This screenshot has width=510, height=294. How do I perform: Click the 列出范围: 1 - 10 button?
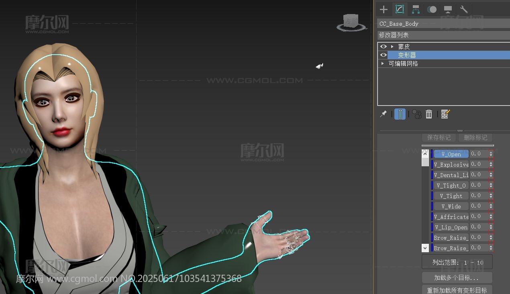point(457,262)
